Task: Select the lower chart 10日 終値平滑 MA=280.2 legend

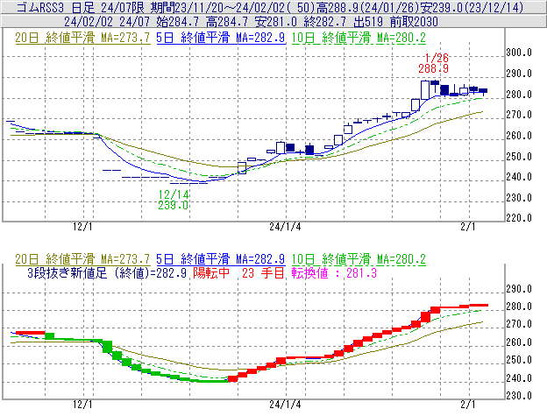Action: tap(359, 259)
